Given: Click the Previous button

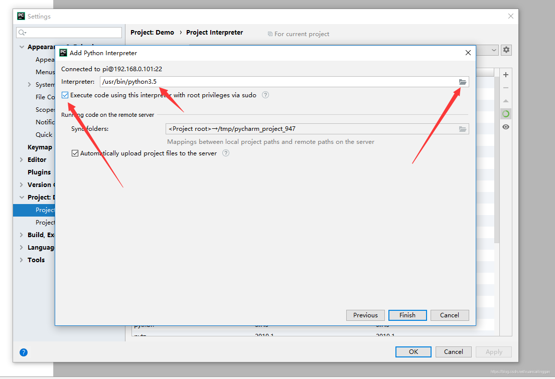Looking at the screenshot, I should click(365, 315).
